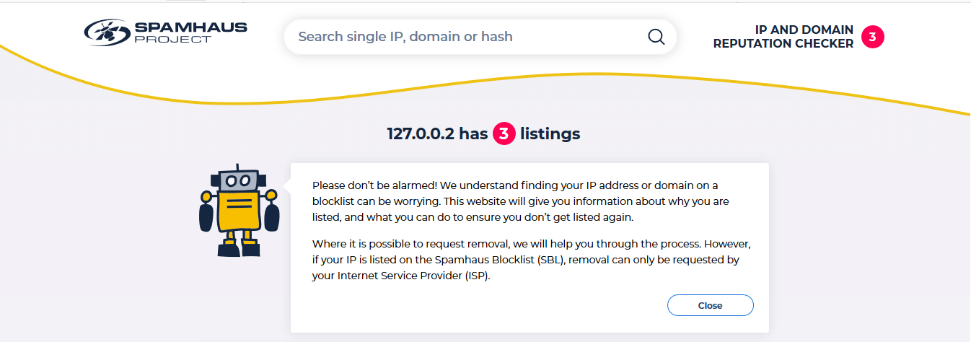Image resolution: width=971 pixels, height=342 pixels.
Task: Click the word listings in the heading
Action: pyautogui.click(x=550, y=133)
